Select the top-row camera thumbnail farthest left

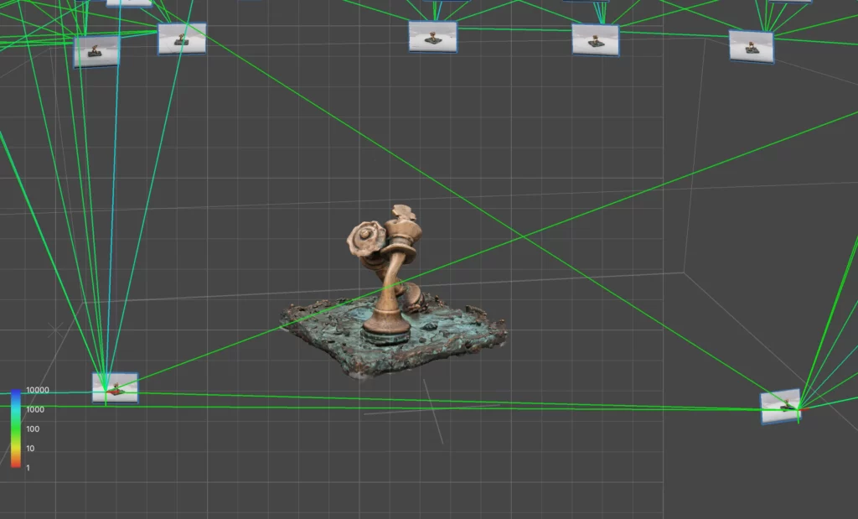click(96, 52)
